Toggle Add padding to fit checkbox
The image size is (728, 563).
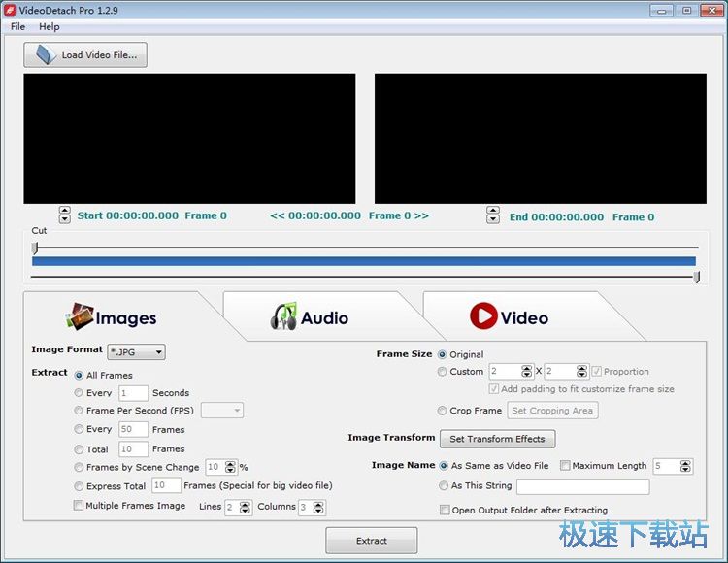tap(494, 389)
